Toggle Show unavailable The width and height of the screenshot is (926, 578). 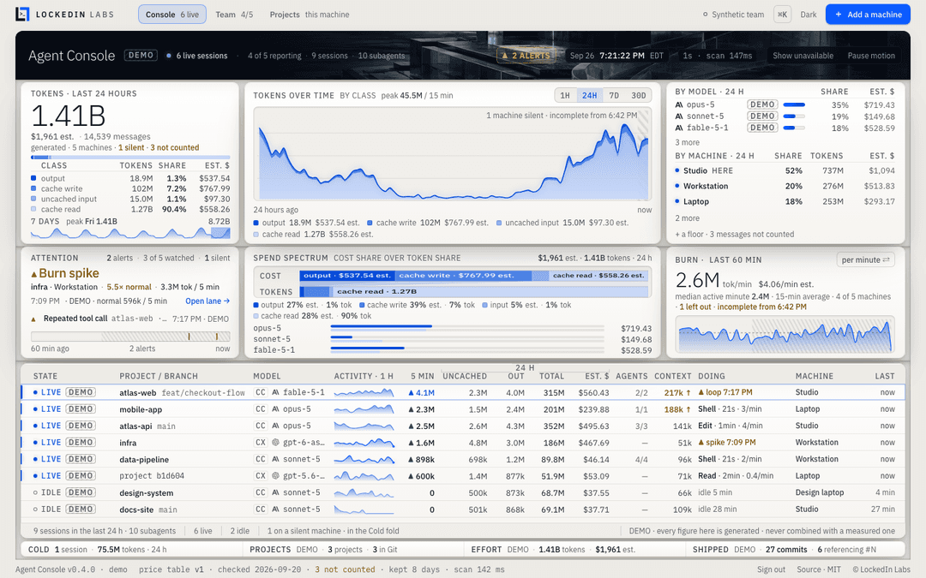(803, 56)
